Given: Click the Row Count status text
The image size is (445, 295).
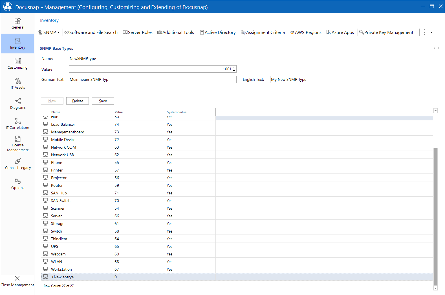Looking at the screenshot, I should pos(59,286).
